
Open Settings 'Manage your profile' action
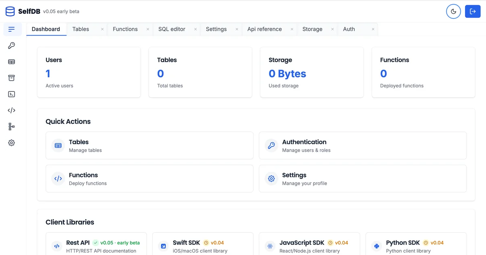pos(363,178)
